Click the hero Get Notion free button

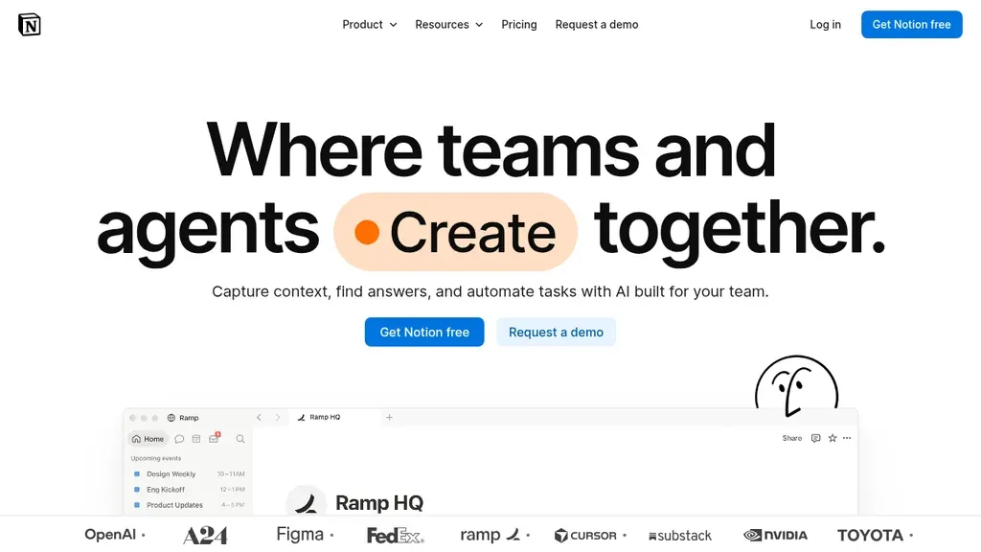424,332
